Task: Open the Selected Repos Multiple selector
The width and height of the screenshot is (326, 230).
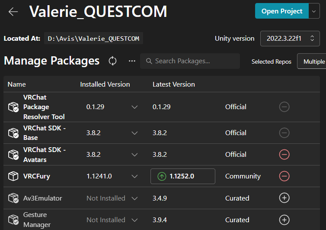Action: (x=313, y=62)
